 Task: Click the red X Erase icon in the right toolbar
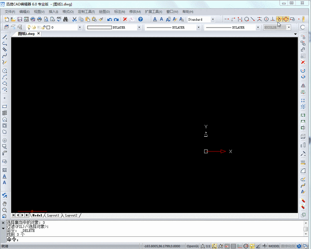(x=303, y=62)
